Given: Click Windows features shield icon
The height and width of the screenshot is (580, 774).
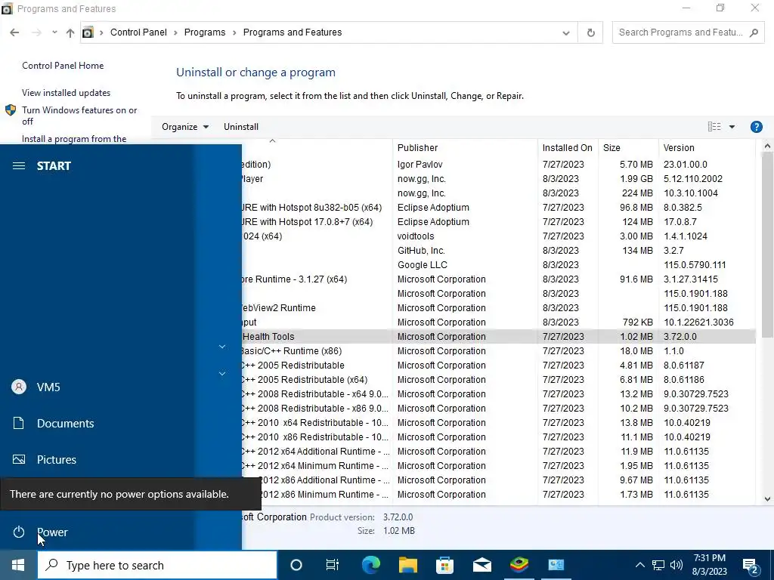Looking at the screenshot, I should tap(11, 110).
